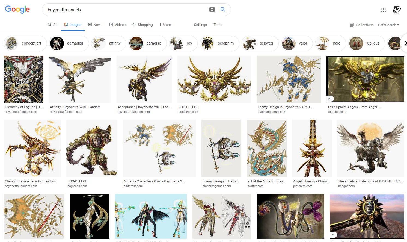This screenshot has width=407, height=242.
Task: Pick the jubileus filter chip
Action: pos(367,43)
